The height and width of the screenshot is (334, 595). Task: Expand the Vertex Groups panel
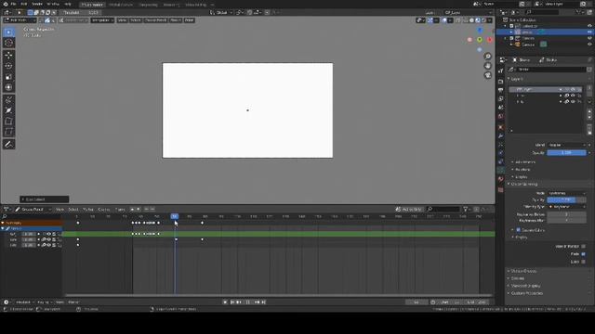point(523,271)
